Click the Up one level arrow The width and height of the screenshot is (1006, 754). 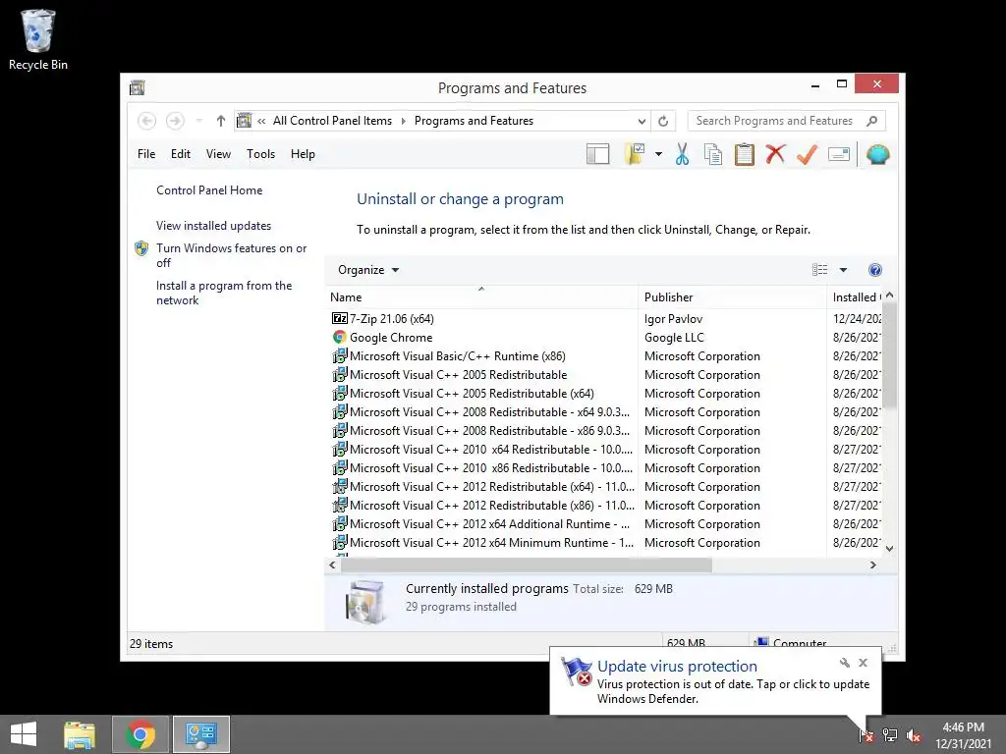tap(221, 121)
